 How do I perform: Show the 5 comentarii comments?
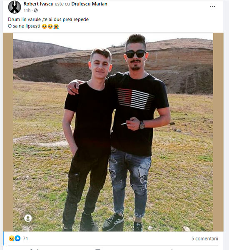204,238
